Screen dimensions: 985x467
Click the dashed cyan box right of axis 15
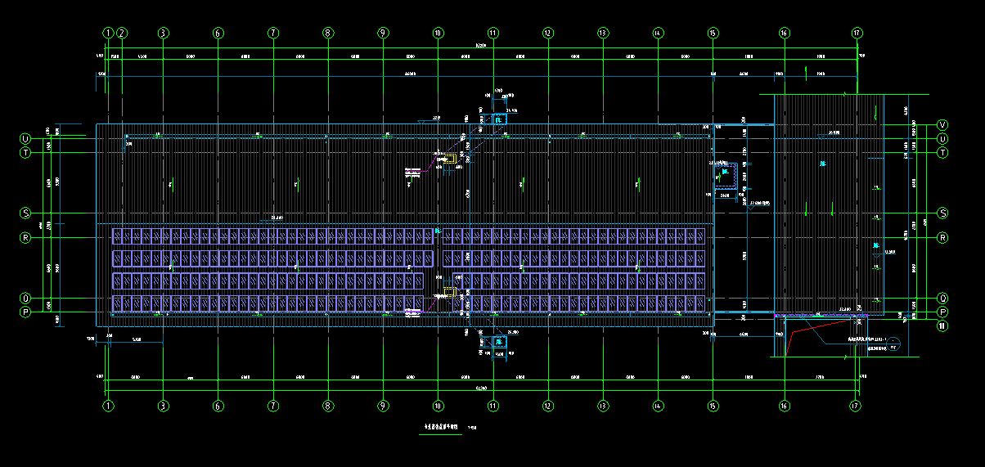(727, 173)
